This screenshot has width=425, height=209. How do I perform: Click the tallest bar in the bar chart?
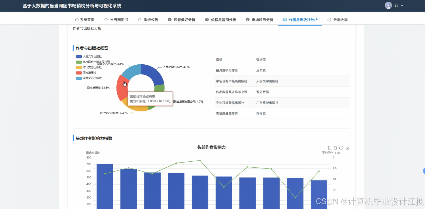[105, 186]
